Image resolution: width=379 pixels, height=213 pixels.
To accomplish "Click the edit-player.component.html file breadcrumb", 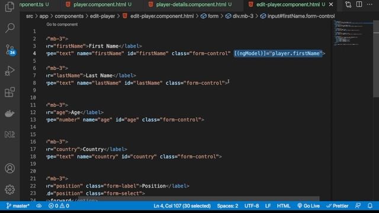I will tap(159, 16).
